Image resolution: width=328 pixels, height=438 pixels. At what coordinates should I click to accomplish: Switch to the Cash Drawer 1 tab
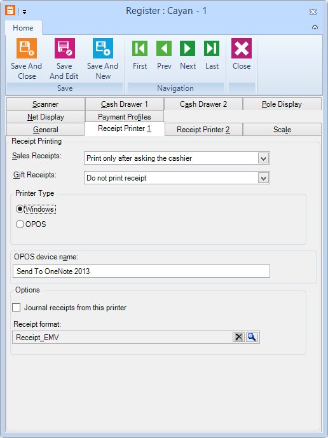pyautogui.click(x=125, y=104)
